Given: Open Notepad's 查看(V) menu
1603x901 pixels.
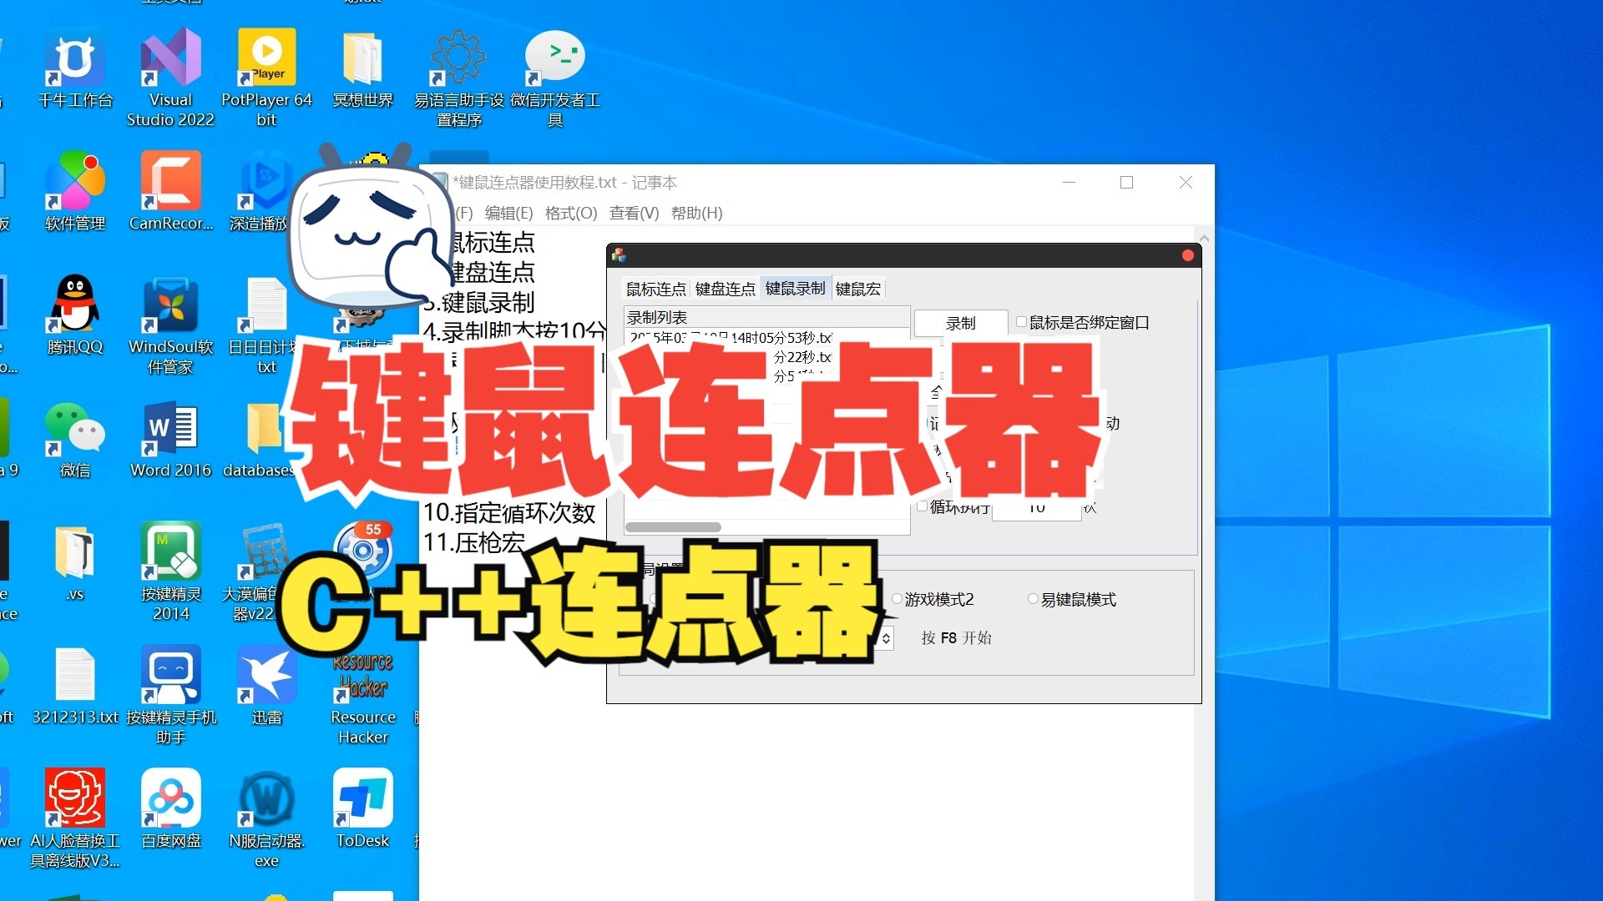Looking at the screenshot, I should 634,213.
